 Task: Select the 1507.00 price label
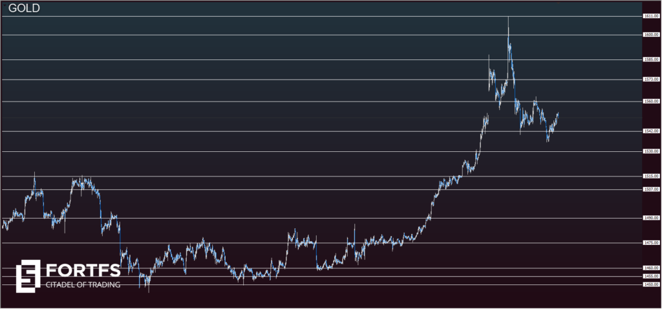click(651, 189)
